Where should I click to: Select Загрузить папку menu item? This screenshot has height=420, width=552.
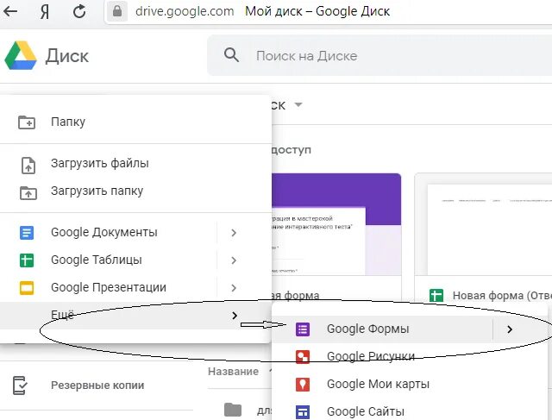[x=136, y=191]
